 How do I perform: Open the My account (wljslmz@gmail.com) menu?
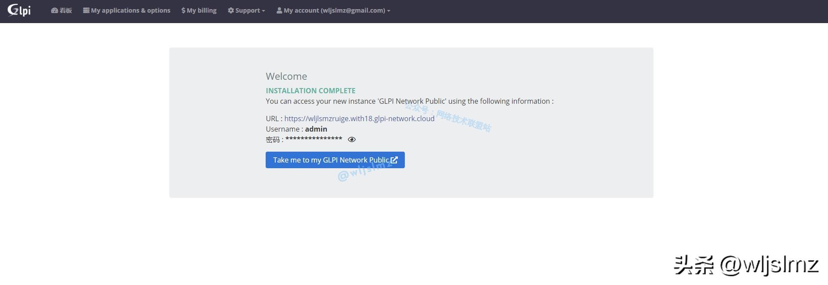(334, 10)
